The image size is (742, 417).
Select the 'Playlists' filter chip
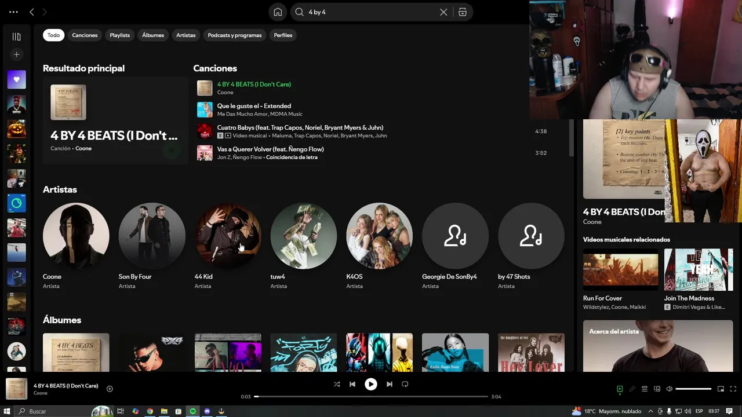(x=120, y=35)
